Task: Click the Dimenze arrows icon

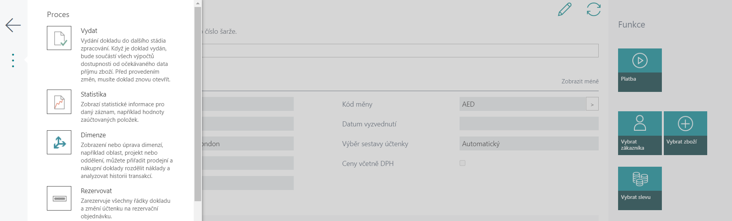Action: pos(59,142)
